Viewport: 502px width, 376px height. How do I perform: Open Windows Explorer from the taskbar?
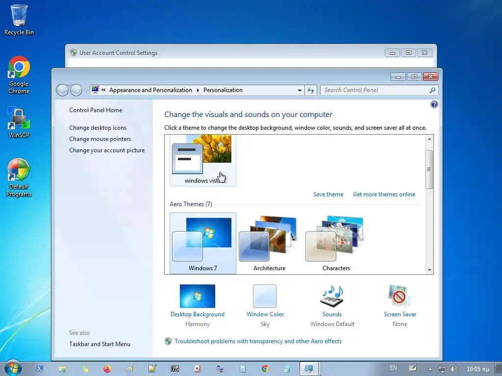62,369
